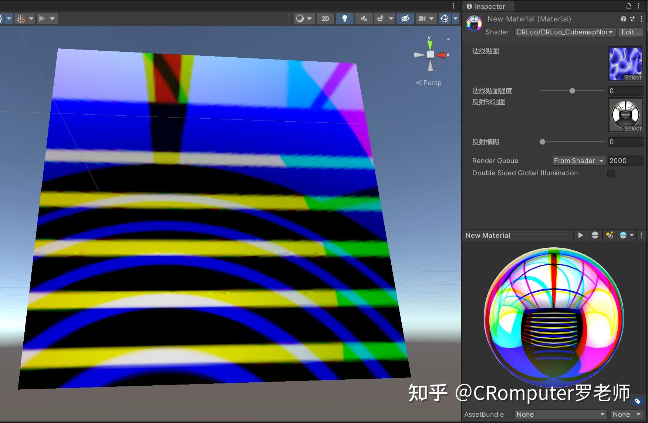The image size is (648, 423).
Task: Open the Render Queue From Shader dropdown
Action: (x=578, y=160)
